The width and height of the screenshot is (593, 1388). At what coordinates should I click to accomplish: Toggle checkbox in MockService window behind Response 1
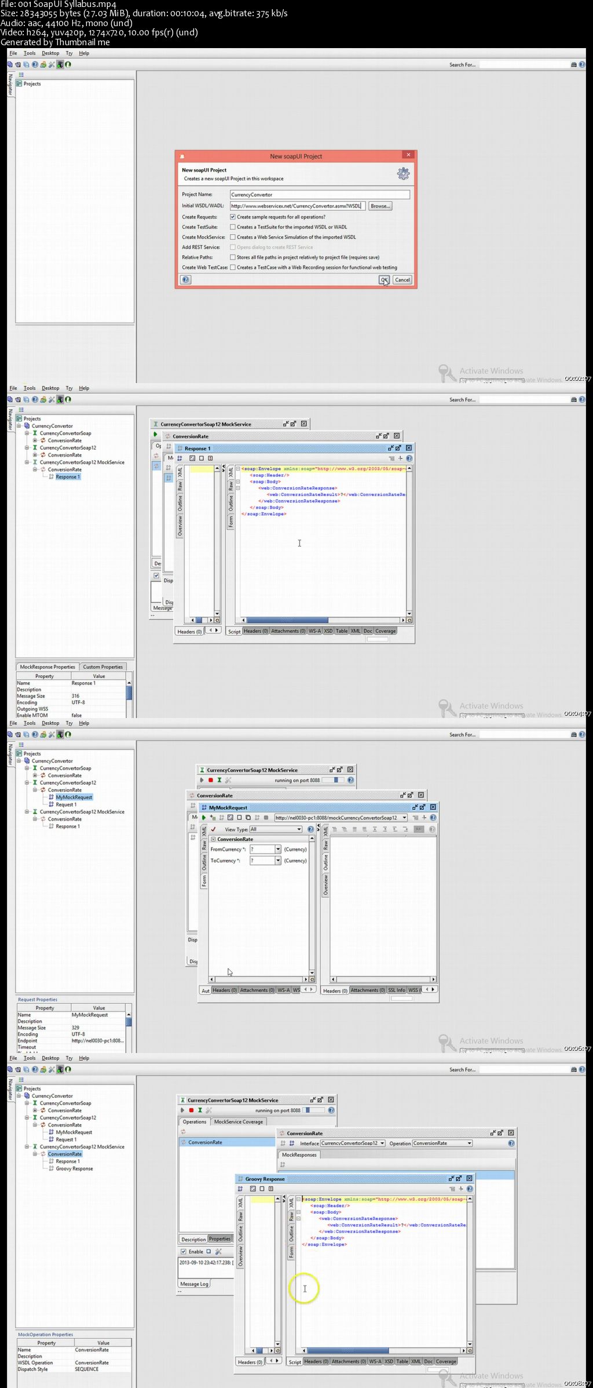(x=156, y=575)
